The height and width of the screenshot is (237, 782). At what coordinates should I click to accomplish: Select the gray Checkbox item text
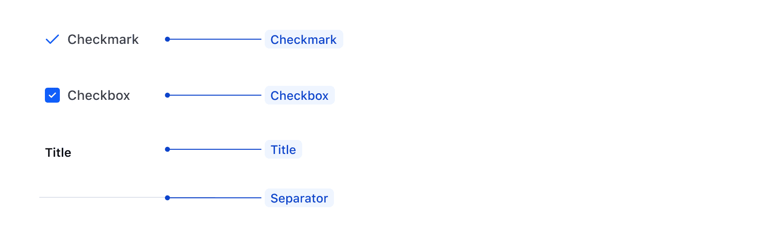click(x=99, y=96)
